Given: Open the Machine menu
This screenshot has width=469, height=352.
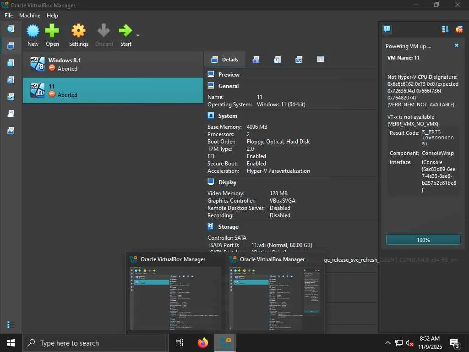Looking at the screenshot, I should tap(30, 16).
